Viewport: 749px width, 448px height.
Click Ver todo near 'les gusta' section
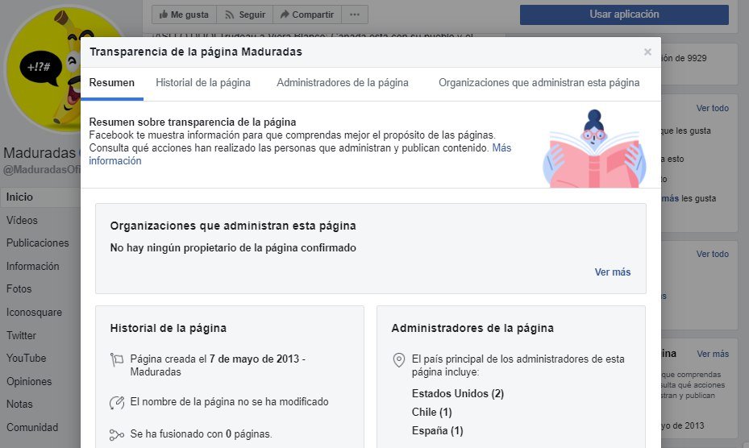tap(712, 109)
